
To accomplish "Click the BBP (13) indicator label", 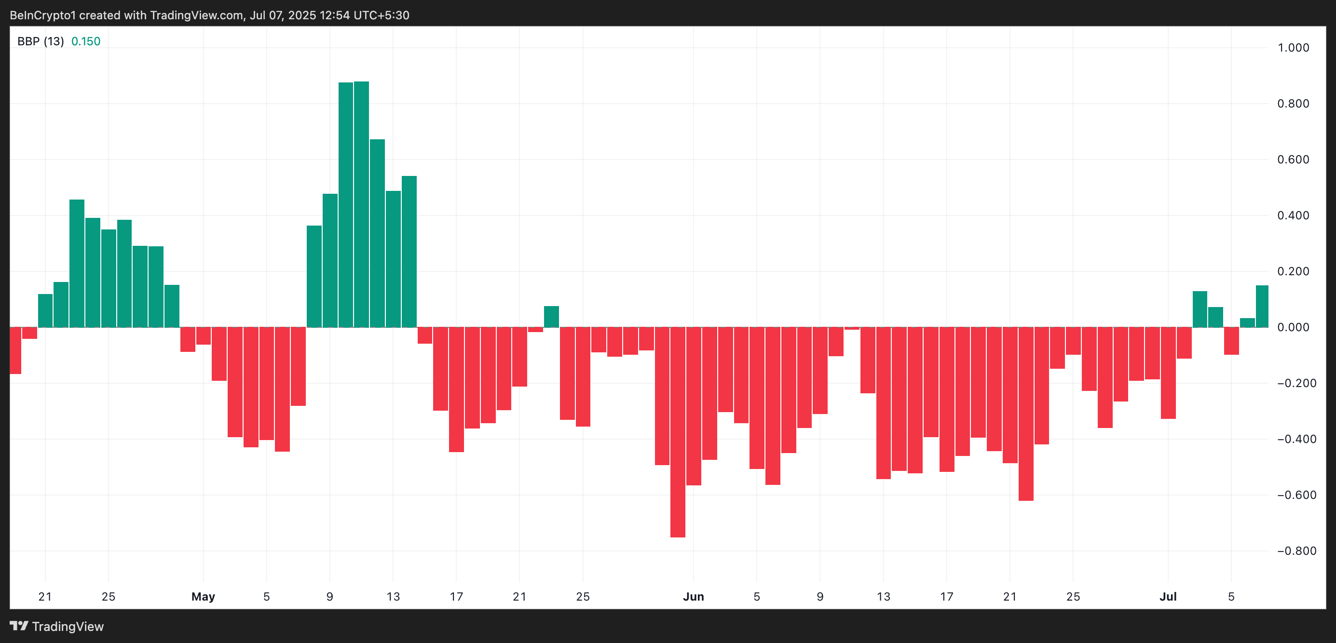I will 41,41.
